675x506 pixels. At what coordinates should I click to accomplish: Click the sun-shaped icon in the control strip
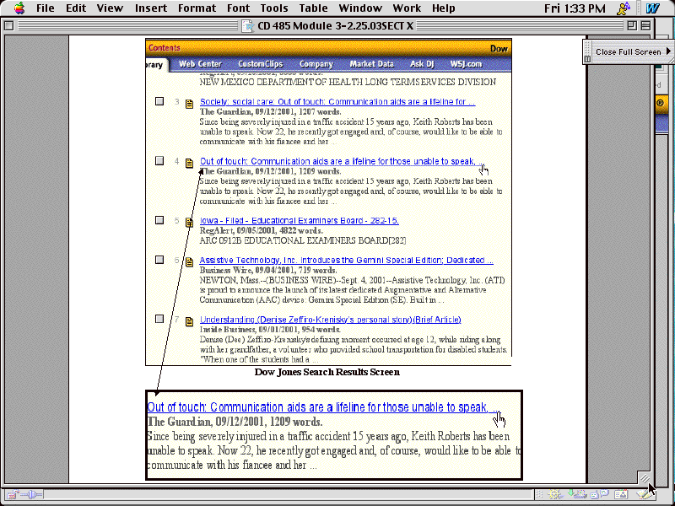555,495
